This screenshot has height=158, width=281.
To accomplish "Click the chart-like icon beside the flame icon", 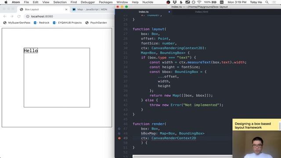I will (187, 2).
